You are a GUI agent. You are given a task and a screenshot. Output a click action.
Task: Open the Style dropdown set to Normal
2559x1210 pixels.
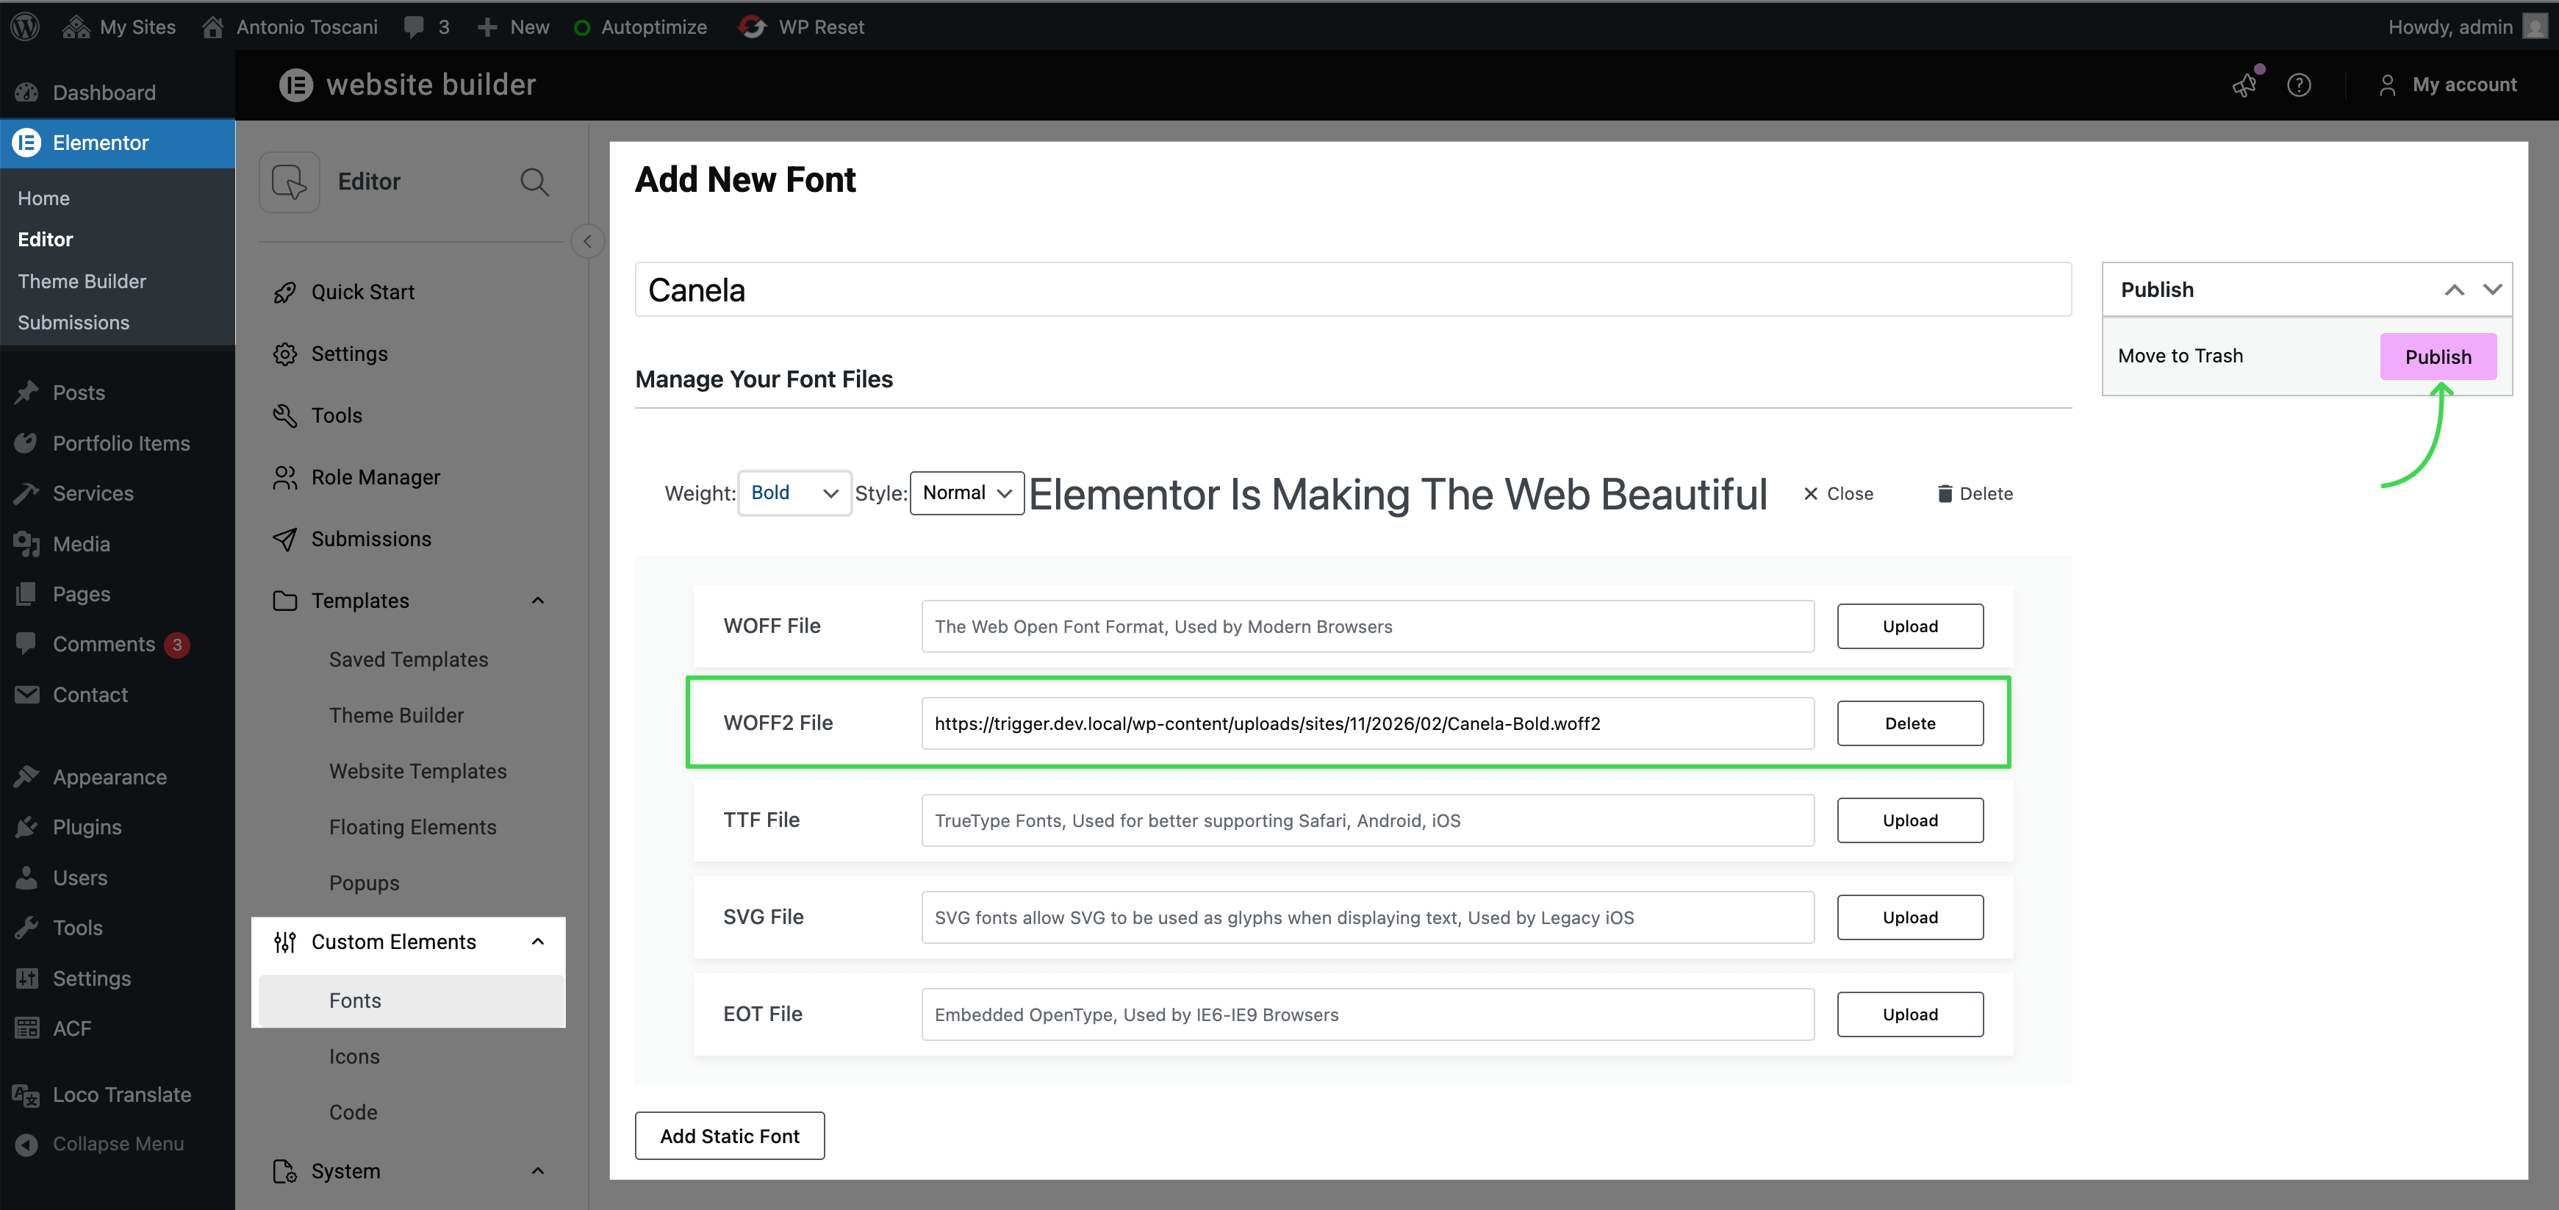pyautogui.click(x=966, y=493)
